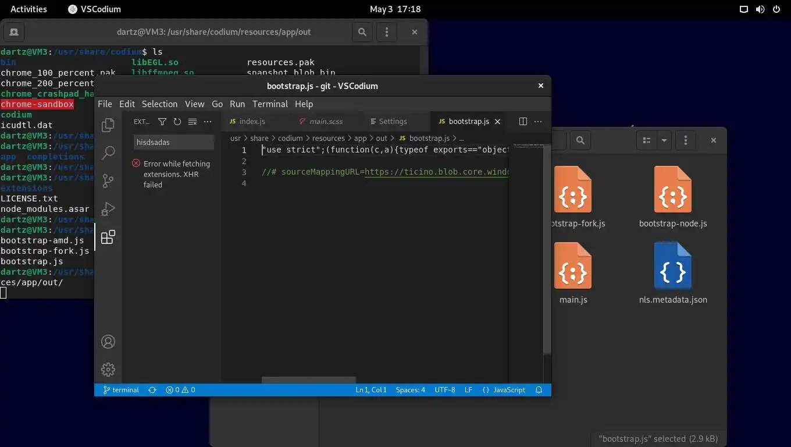The image size is (791, 447).
Task: Click the extensions search input field
Action: [x=173, y=142]
